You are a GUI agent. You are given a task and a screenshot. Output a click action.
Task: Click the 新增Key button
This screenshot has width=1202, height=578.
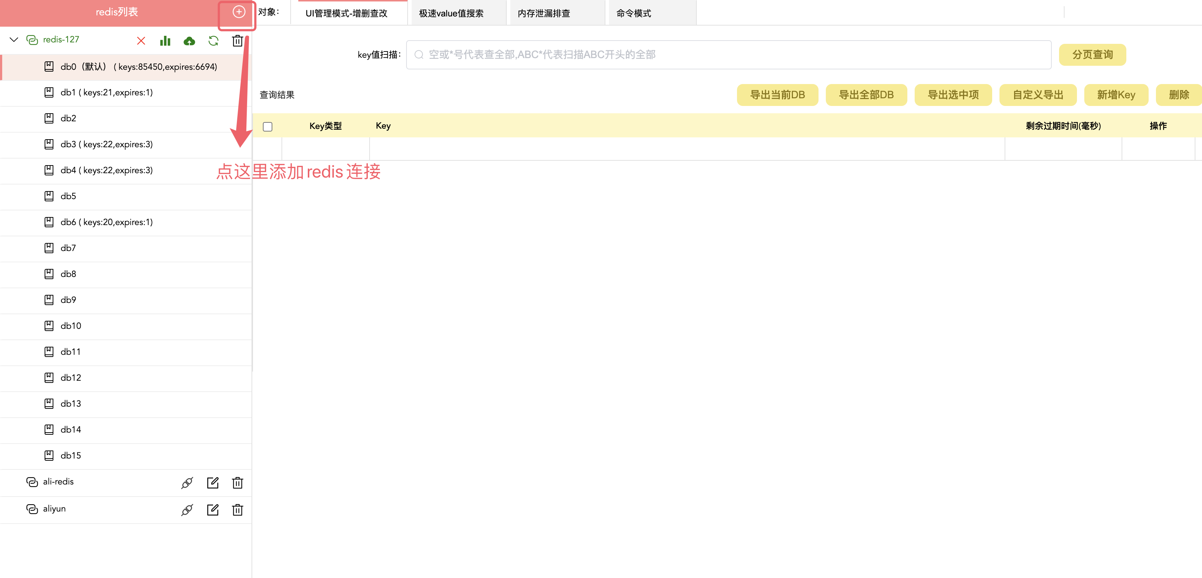tap(1115, 95)
